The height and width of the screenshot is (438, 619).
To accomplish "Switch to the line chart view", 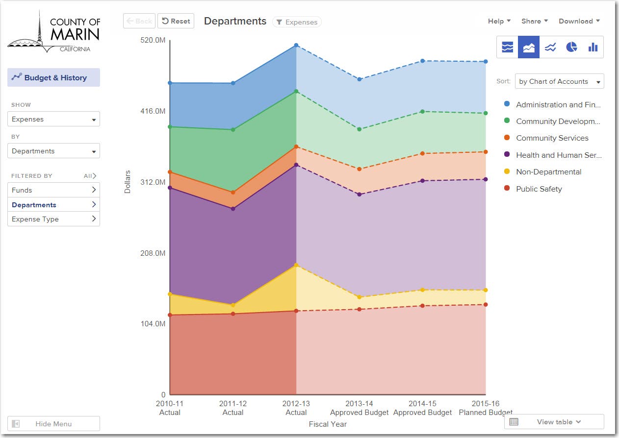I will [550, 47].
